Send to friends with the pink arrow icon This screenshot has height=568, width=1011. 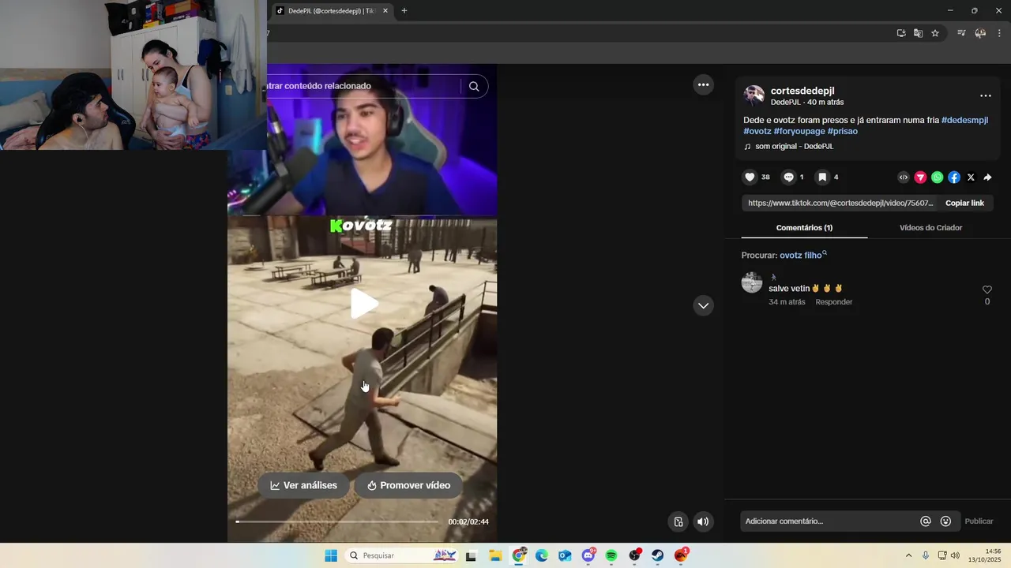click(920, 177)
